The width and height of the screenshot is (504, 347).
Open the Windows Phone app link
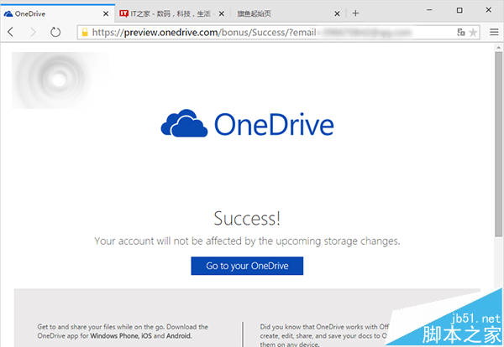coord(114,336)
